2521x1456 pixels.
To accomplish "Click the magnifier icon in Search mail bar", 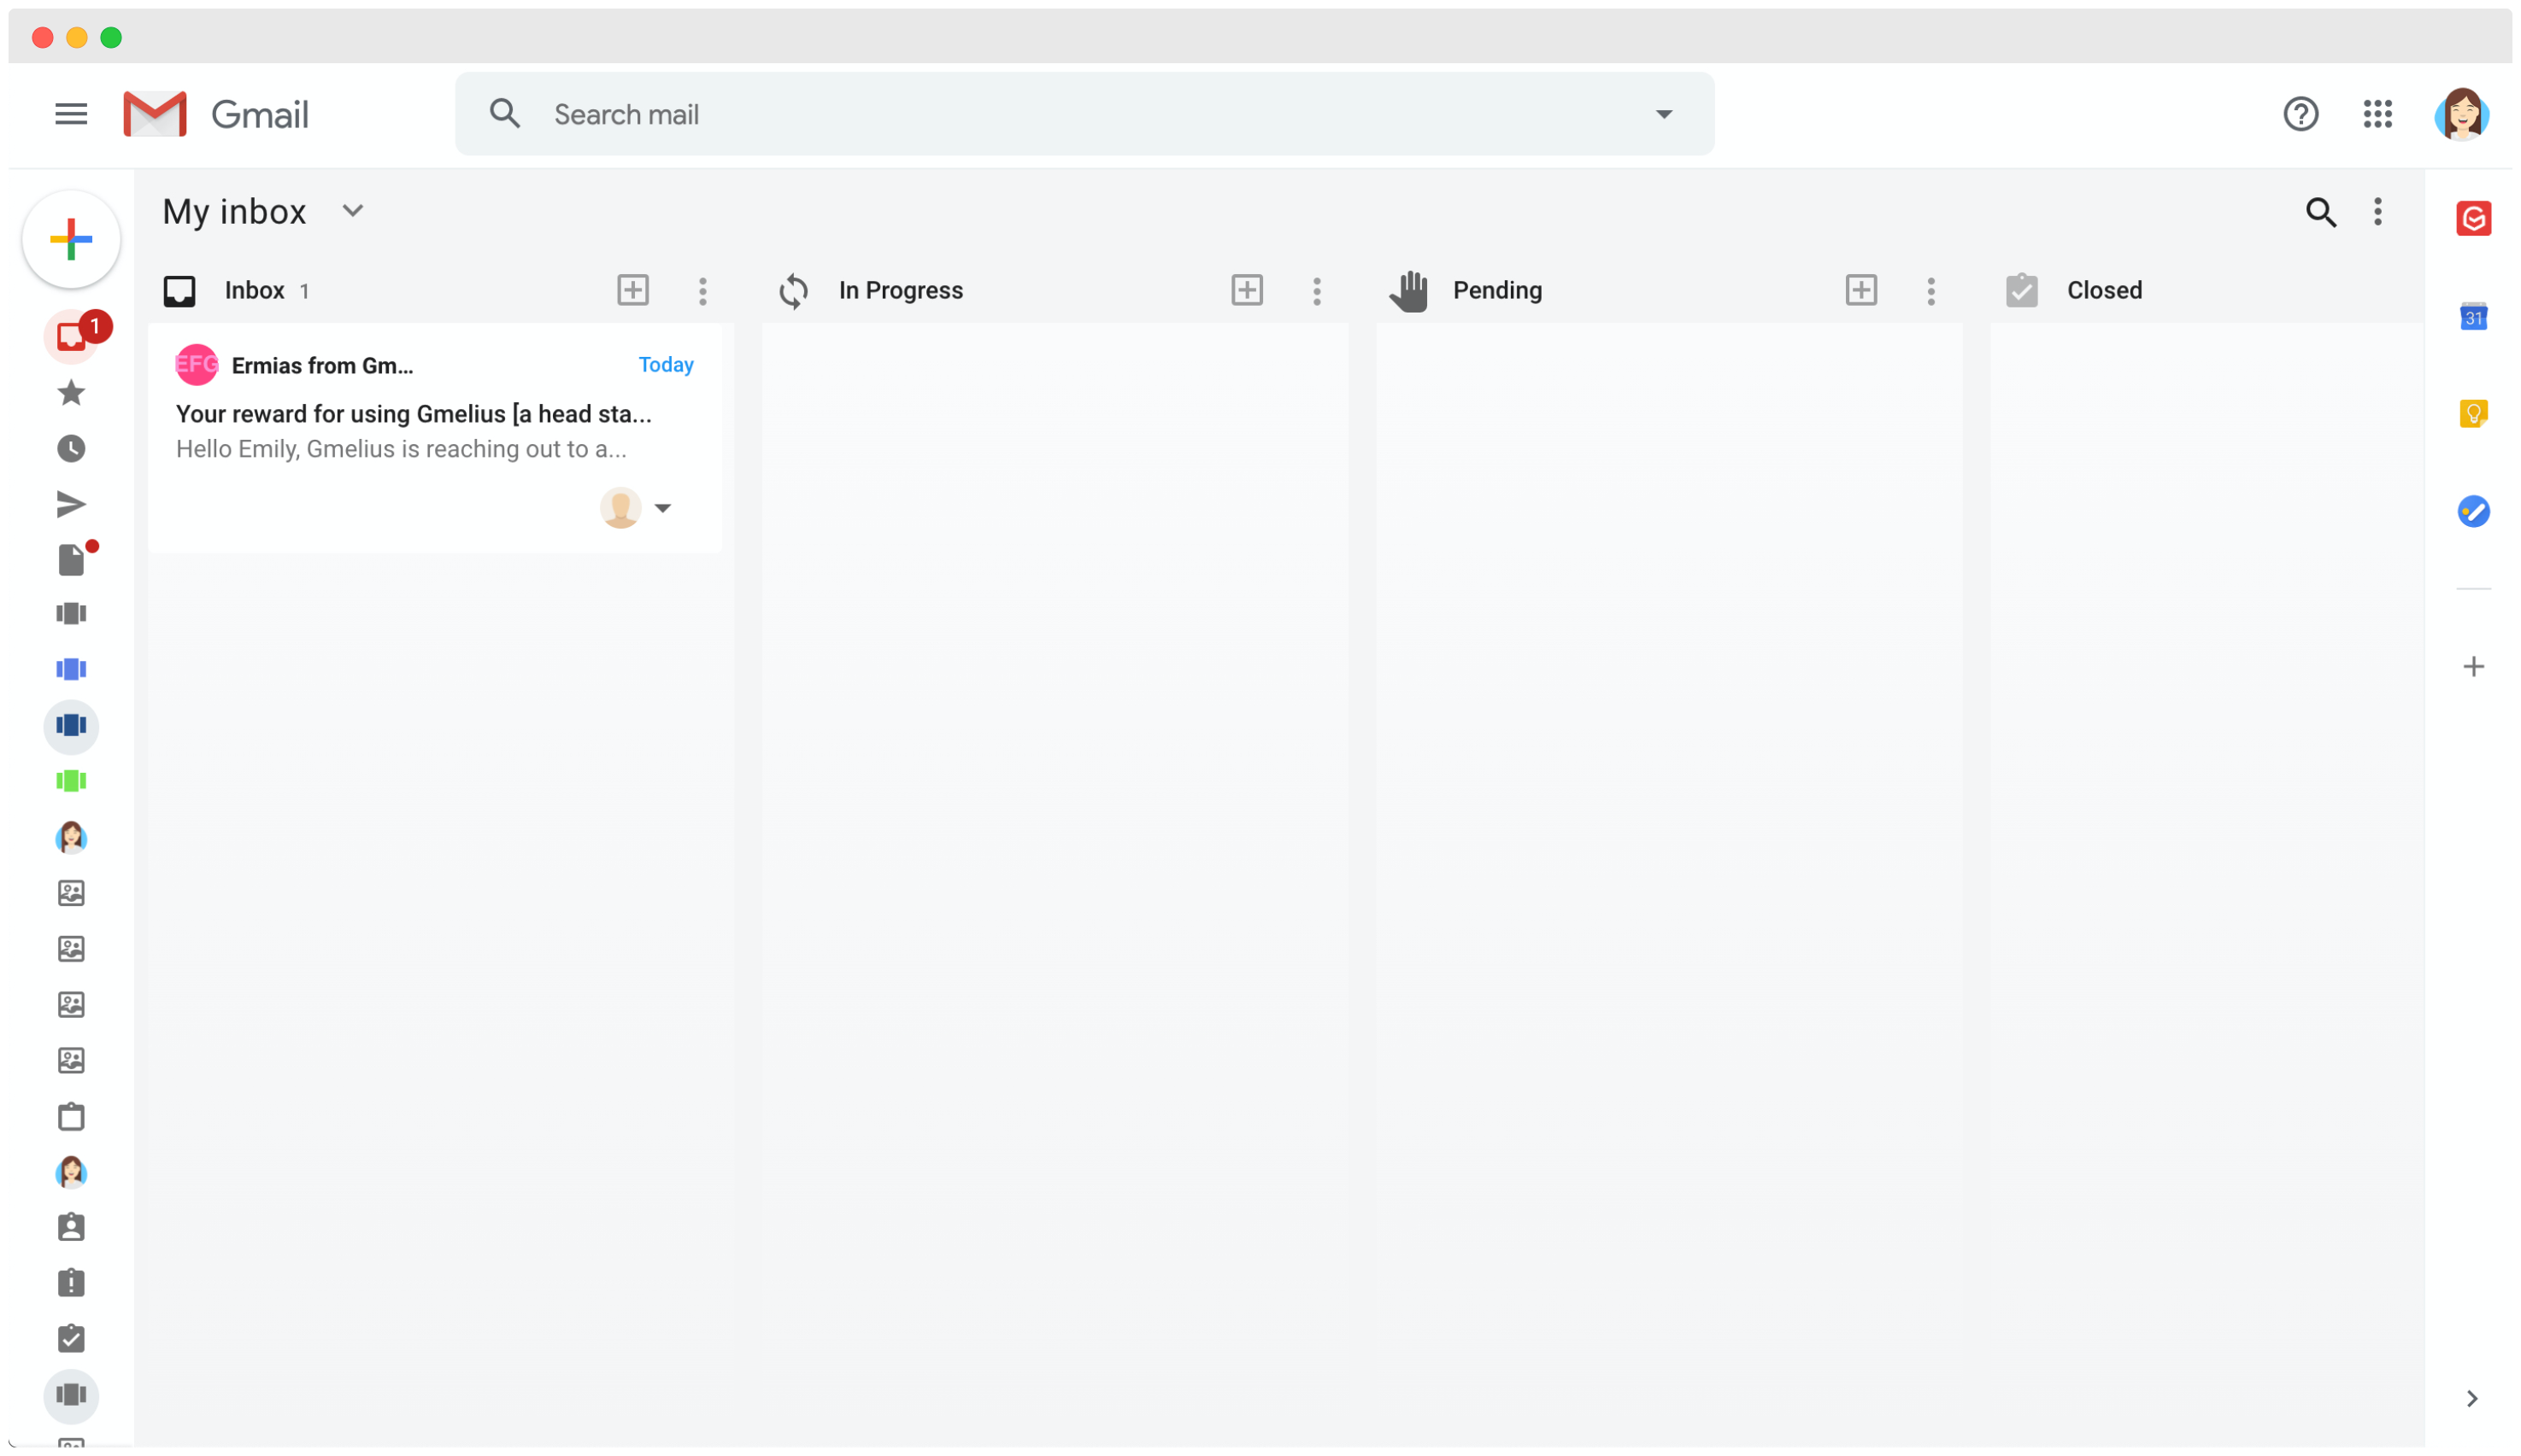I will point(504,114).
